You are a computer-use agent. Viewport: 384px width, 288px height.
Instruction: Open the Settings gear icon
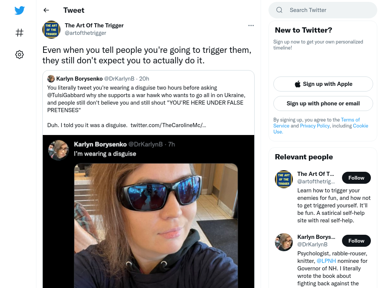(19, 54)
